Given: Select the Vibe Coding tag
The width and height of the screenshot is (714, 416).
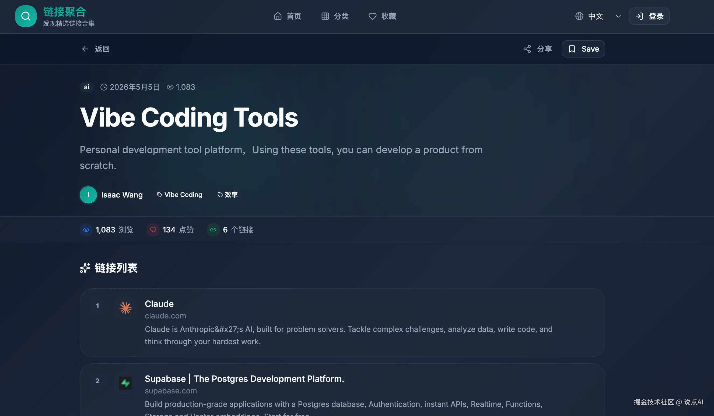Looking at the screenshot, I should point(180,195).
